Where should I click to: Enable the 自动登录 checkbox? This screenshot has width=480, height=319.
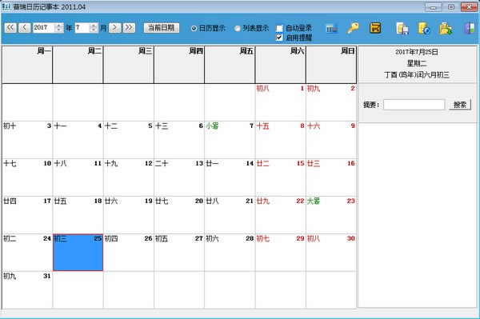pyautogui.click(x=279, y=29)
